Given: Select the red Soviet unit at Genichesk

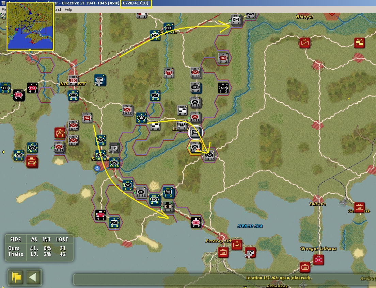Looking at the screenshot, I should (x=359, y=207).
